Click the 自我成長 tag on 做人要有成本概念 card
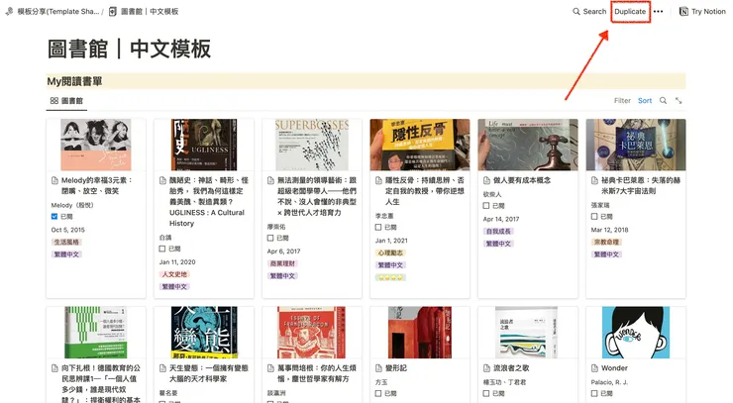 pyautogui.click(x=498, y=232)
